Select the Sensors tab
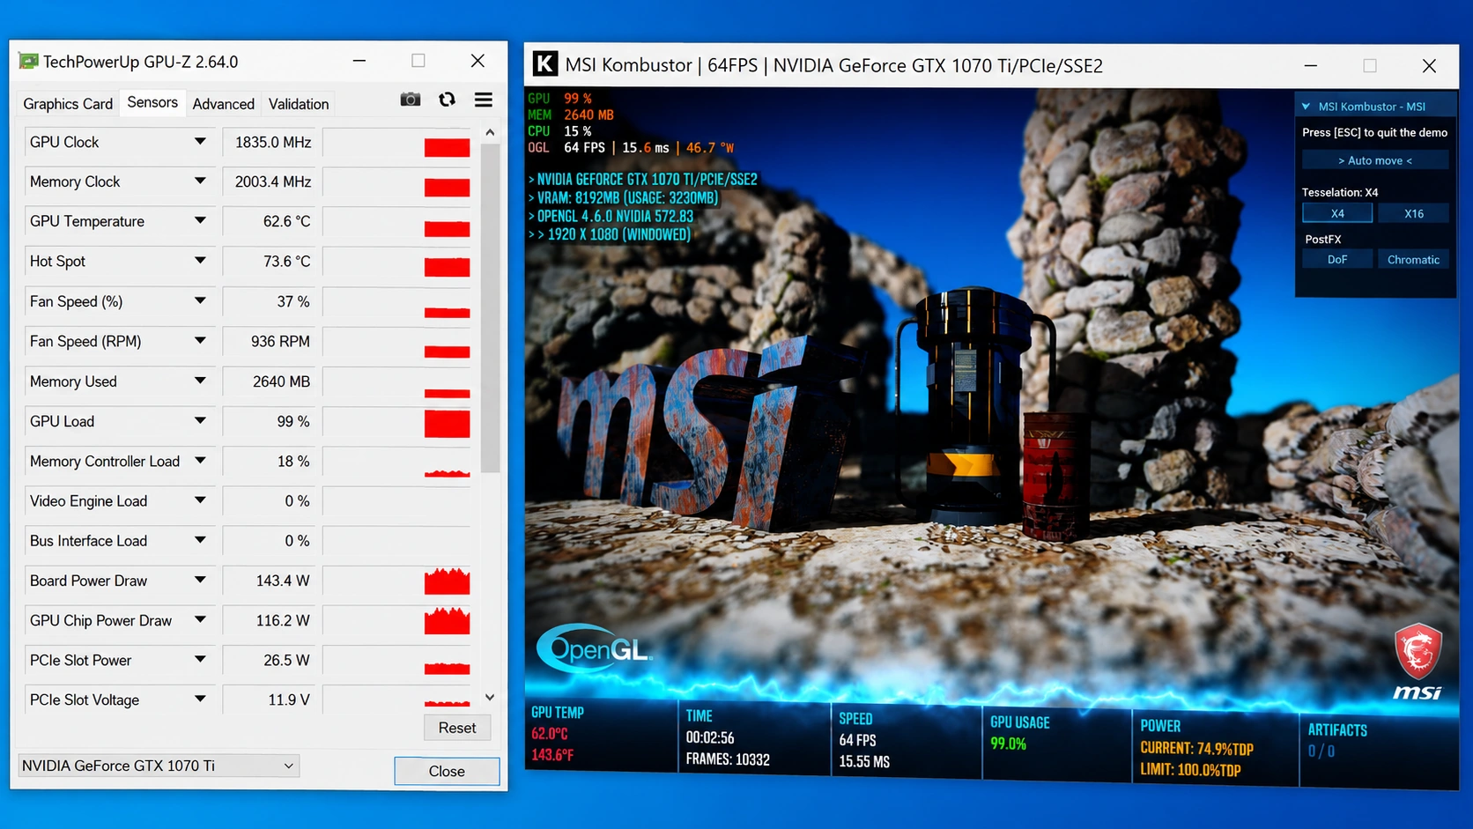 click(x=152, y=102)
